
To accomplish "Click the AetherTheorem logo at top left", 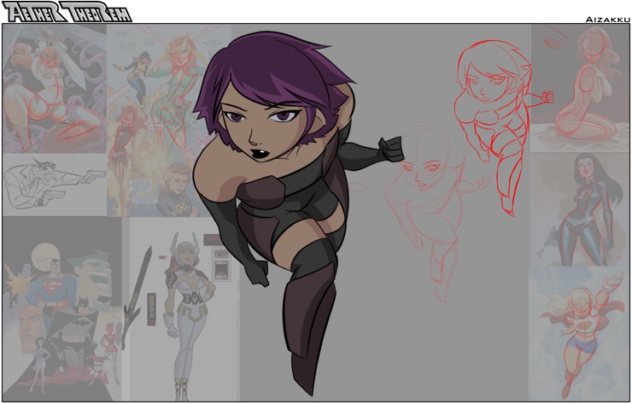I will click(x=67, y=11).
